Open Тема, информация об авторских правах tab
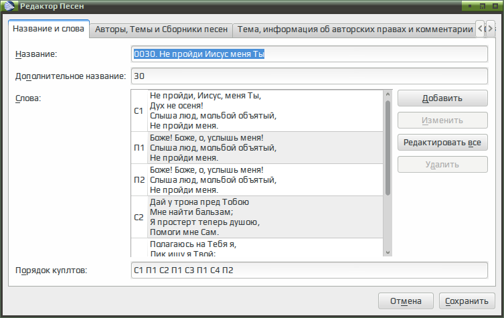This screenshot has height=318, width=504. click(x=354, y=29)
